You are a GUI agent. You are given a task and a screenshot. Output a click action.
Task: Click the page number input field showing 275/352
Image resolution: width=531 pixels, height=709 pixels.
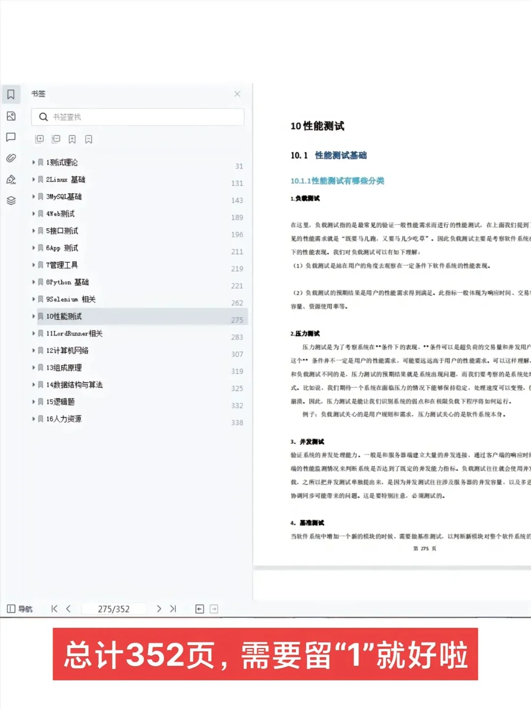[x=114, y=609]
